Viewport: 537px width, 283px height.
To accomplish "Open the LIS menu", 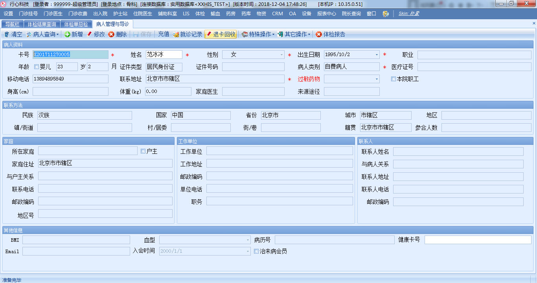I will pos(186,13).
